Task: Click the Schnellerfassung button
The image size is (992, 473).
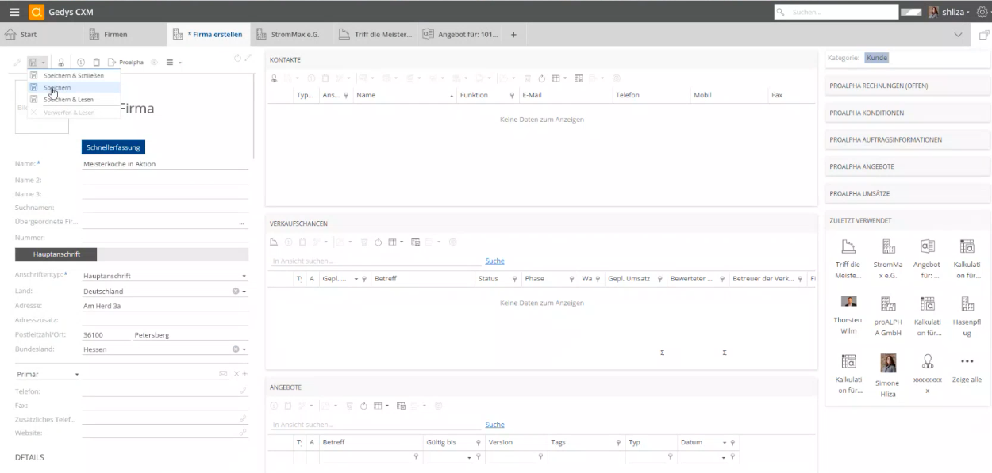Action: (x=113, y=147)
